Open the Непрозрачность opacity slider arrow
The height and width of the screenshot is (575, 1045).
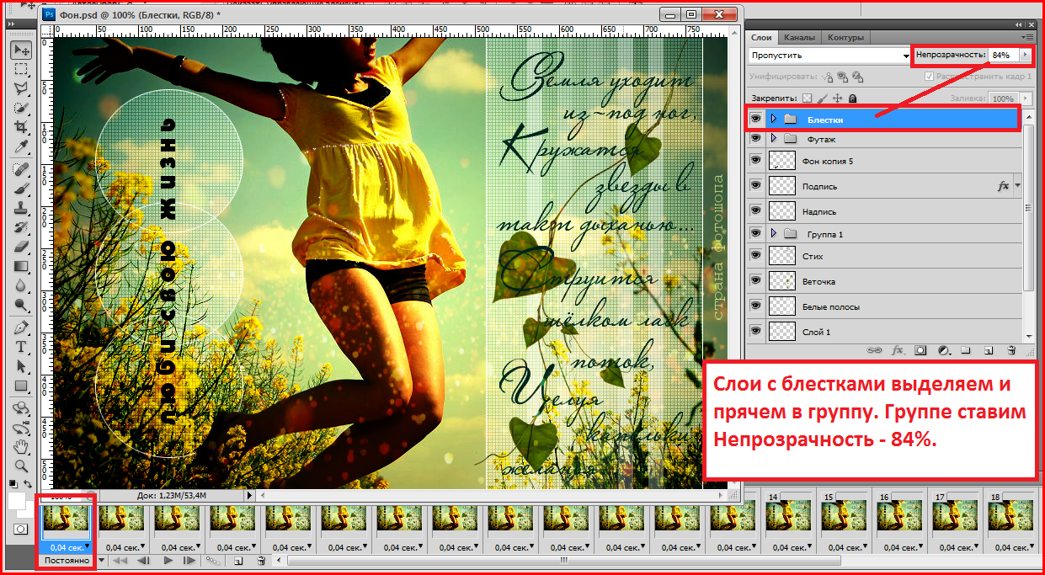pos(1026,56)
